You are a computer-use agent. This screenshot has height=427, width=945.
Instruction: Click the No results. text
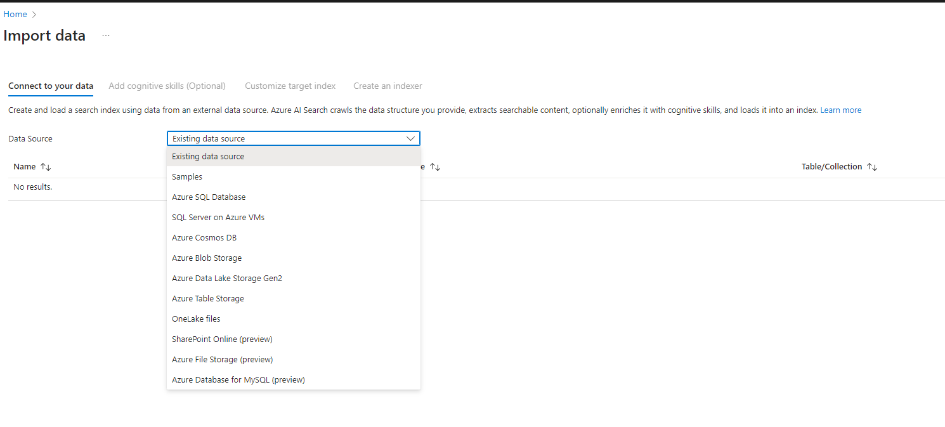click(32, 187)
